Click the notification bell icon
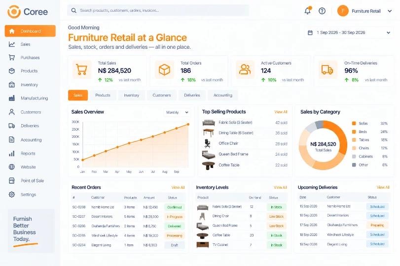Screen dimensions: 400x266 tap(308, 11)
